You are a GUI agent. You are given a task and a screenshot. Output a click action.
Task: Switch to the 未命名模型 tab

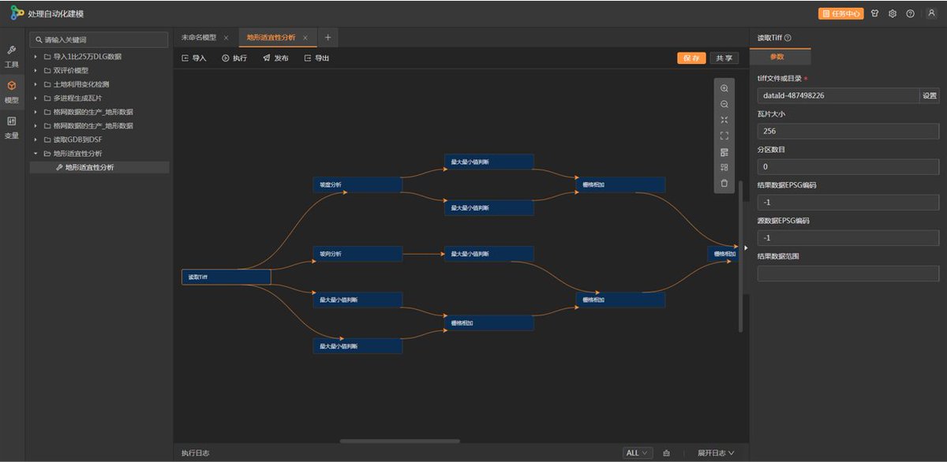200,37
